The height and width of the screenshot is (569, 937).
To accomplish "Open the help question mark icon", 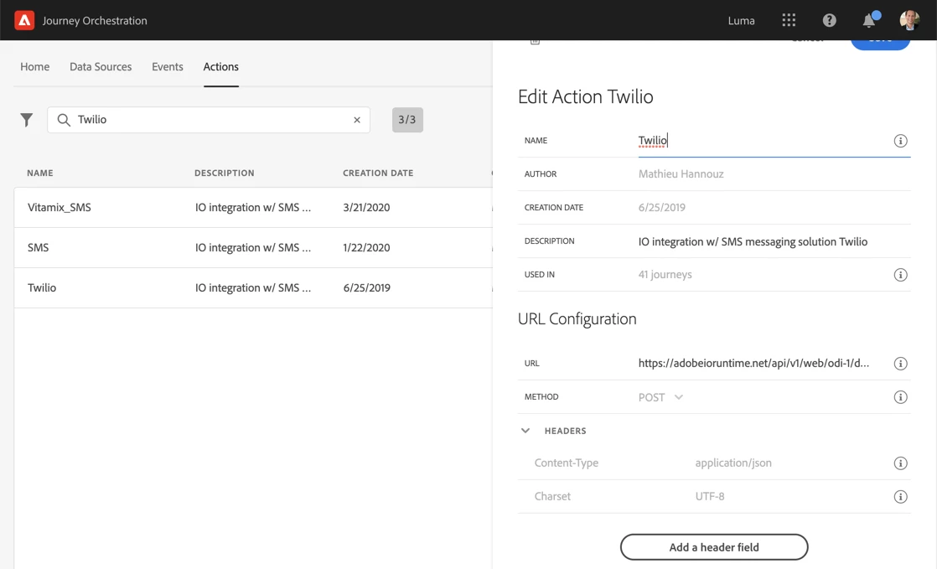I will pos(830,20).
